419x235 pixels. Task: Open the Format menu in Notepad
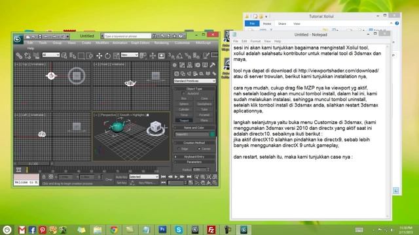[x=255, y=41]
